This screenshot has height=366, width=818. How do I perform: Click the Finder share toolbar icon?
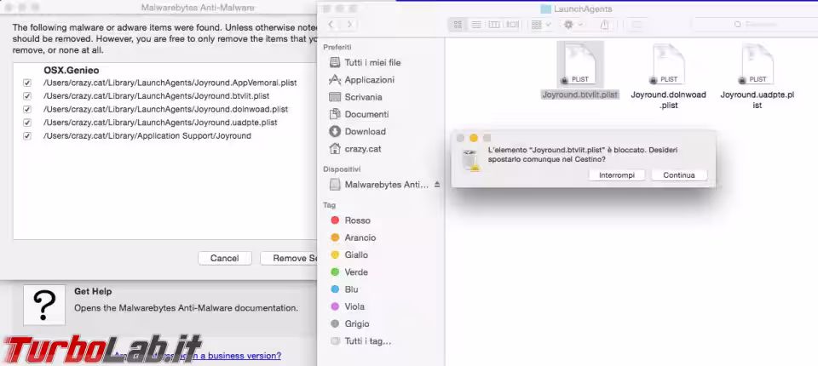(x=605, y=25)
